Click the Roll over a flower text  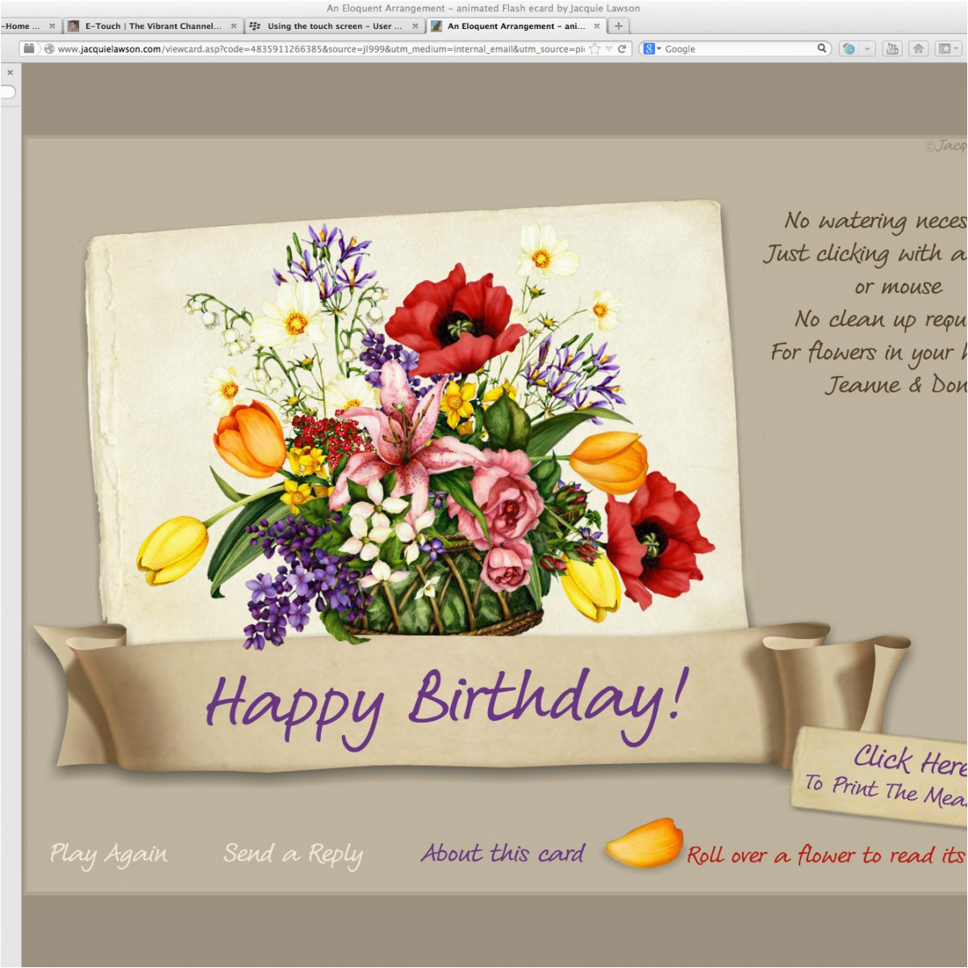pyautogui.click(x=827, y=855)
